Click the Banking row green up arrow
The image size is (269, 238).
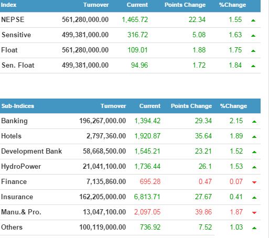254,122
